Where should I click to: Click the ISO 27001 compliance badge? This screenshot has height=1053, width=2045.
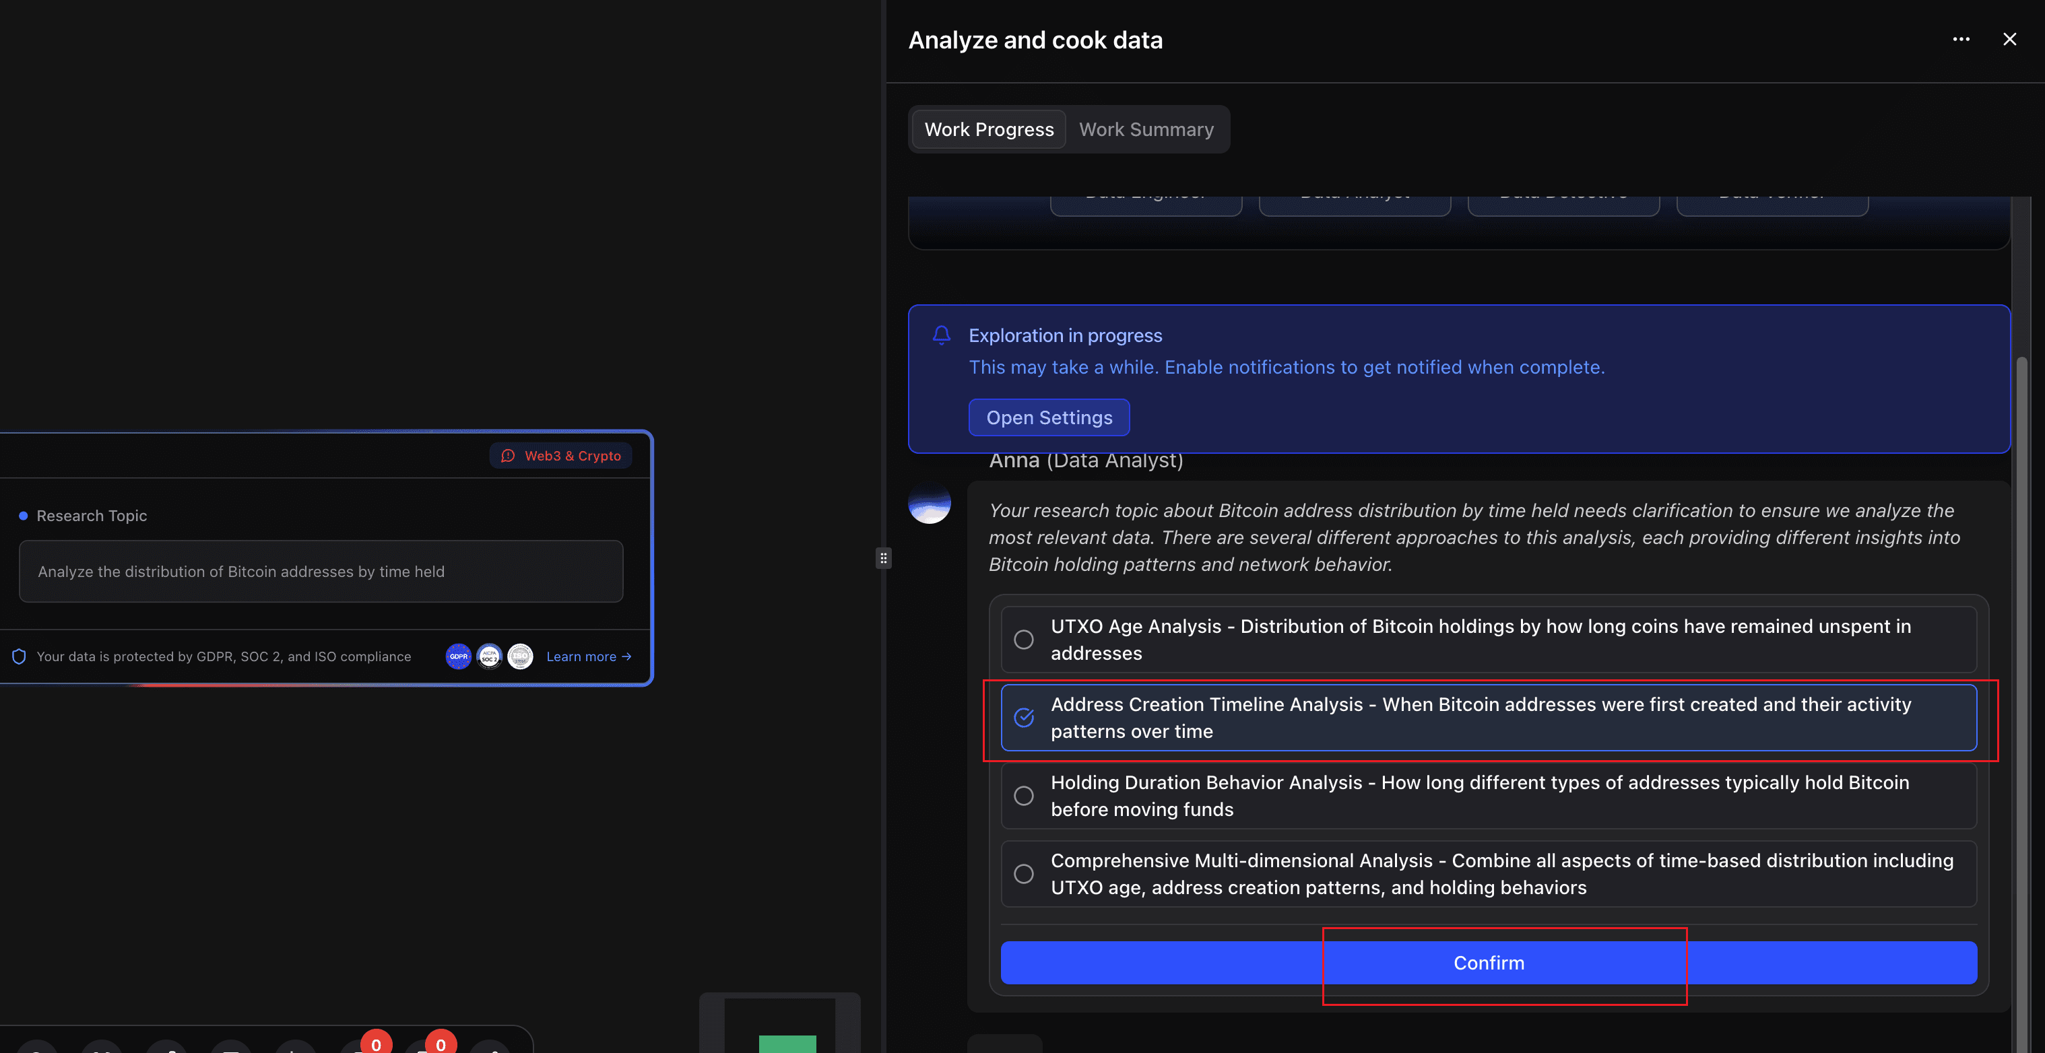tap(520, 656)
